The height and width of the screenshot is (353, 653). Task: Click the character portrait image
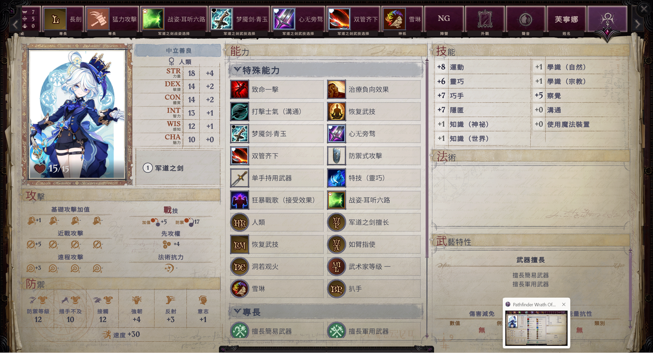click(x=77, y=113)
